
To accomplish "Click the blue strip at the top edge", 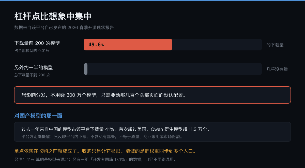I will 152,1.
